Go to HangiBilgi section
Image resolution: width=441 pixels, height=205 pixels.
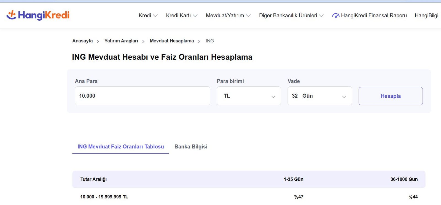(x=426, y=16)
